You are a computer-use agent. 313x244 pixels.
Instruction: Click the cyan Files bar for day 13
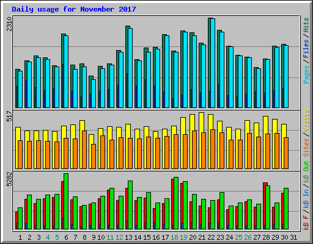pos(130,68)
